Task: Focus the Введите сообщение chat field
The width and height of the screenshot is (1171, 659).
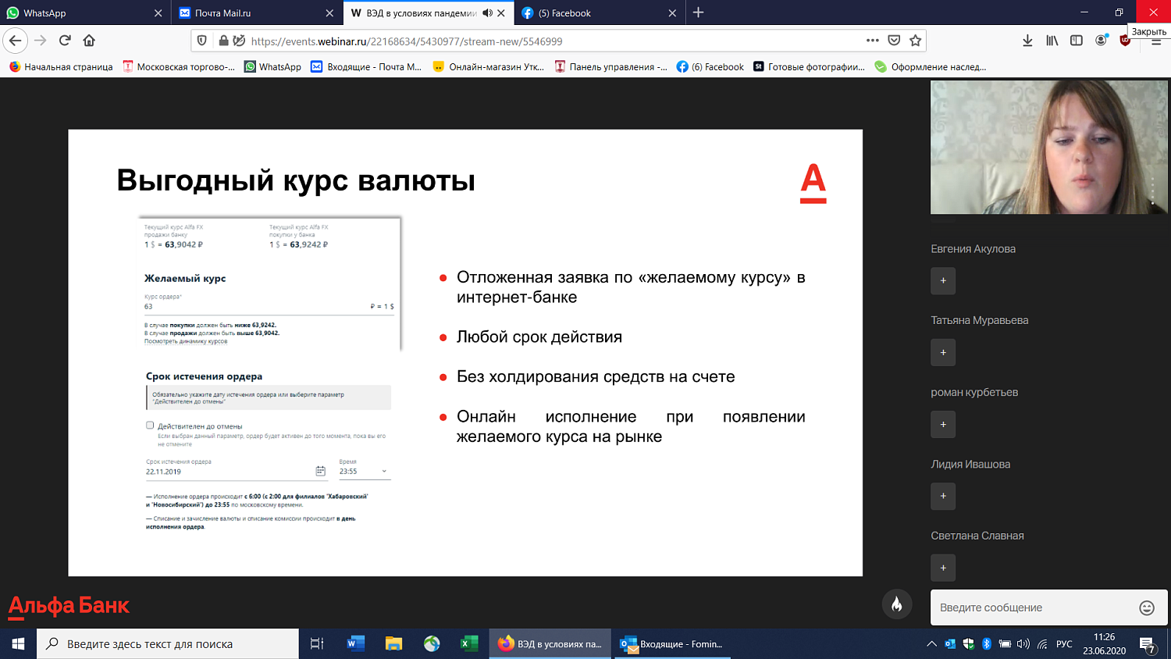Action: pos(1034,607)
